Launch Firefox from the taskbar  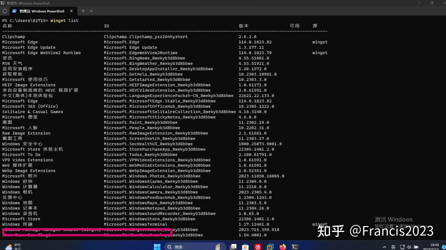tap(283, 247)
